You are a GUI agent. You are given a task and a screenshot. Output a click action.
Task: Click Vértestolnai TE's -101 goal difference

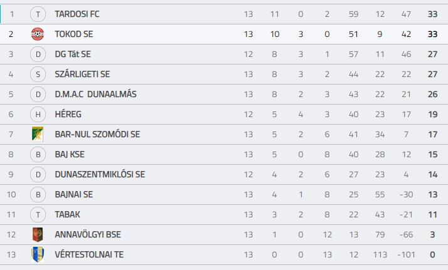(407, 254)
